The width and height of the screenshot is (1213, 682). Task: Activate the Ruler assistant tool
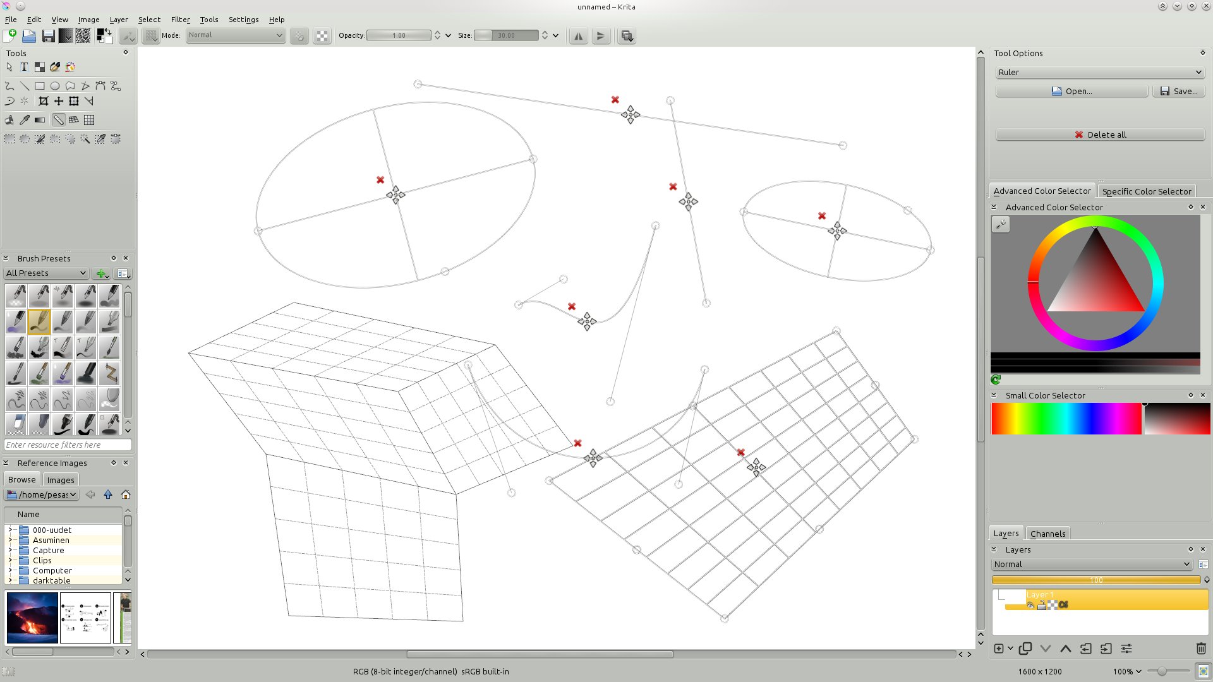[x=58, y=120]
